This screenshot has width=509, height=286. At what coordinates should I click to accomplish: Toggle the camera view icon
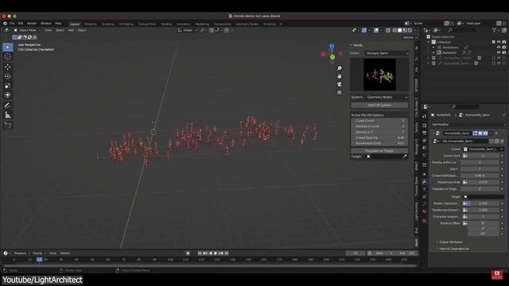340,84
